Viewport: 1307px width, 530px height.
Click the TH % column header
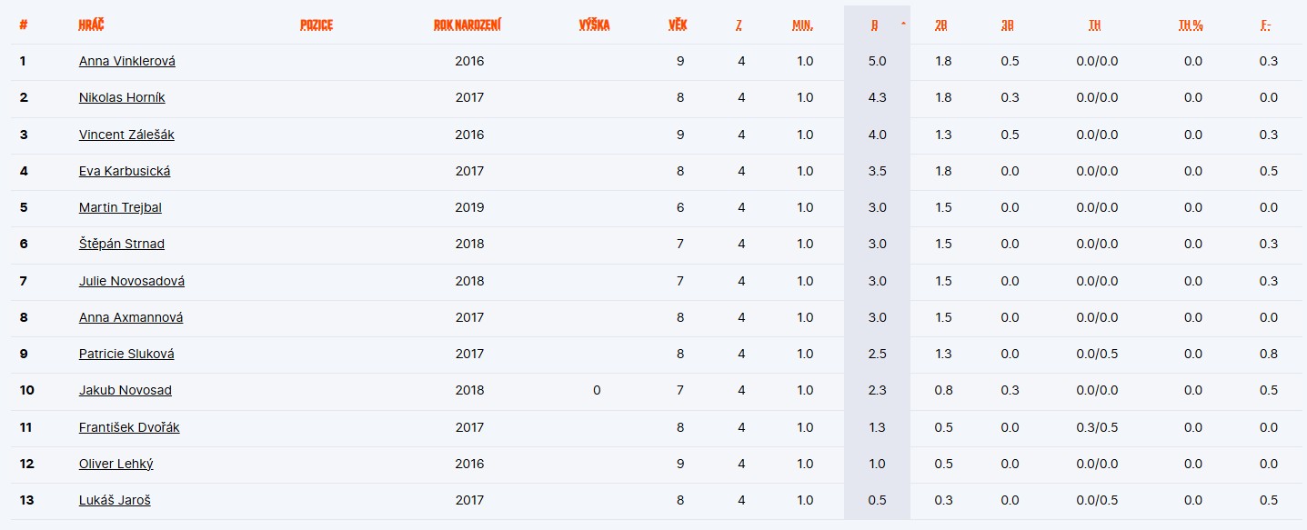(x=1191, y=25)
